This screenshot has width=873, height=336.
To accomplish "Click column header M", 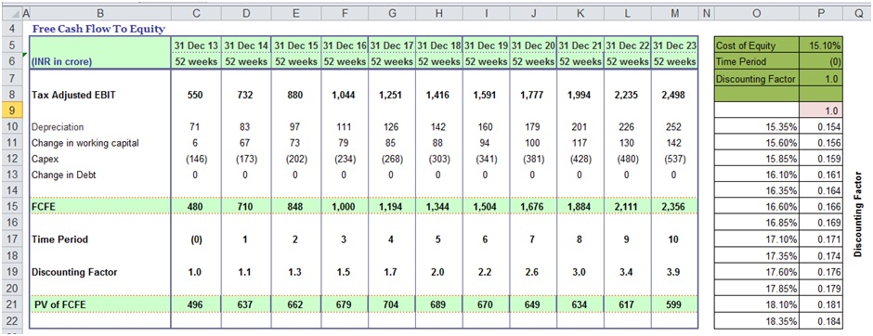I will 673,13.
